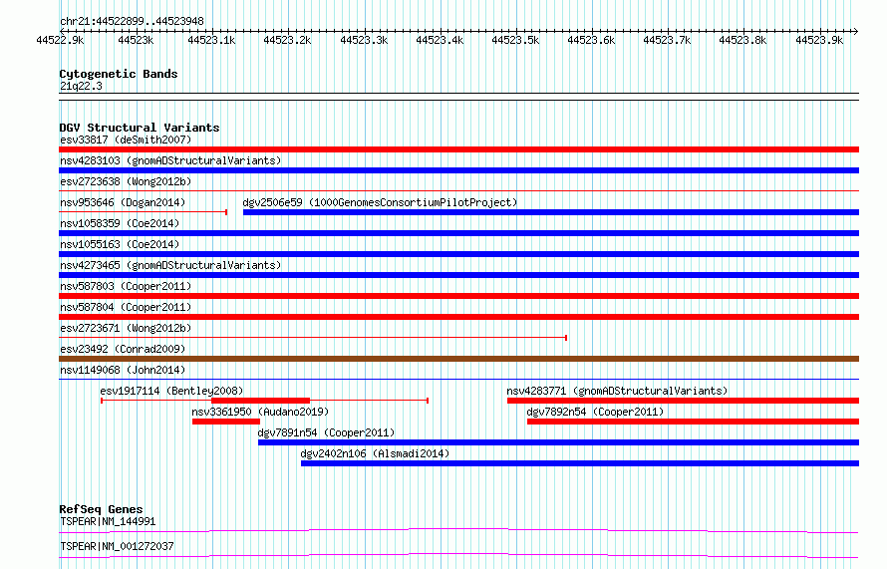Viewport: 887px width, 569px height.
Task: Click the 44523.2k ruler tick label
Action: (x=287, y=40)
